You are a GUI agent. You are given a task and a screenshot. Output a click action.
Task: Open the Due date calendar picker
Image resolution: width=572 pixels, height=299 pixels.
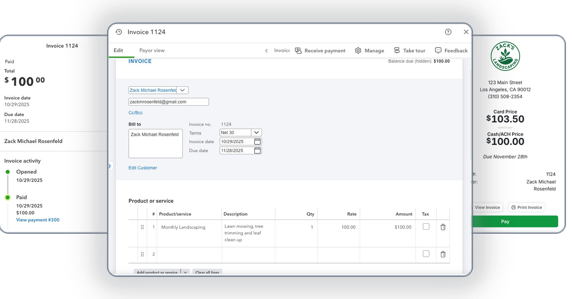point(258,150)
